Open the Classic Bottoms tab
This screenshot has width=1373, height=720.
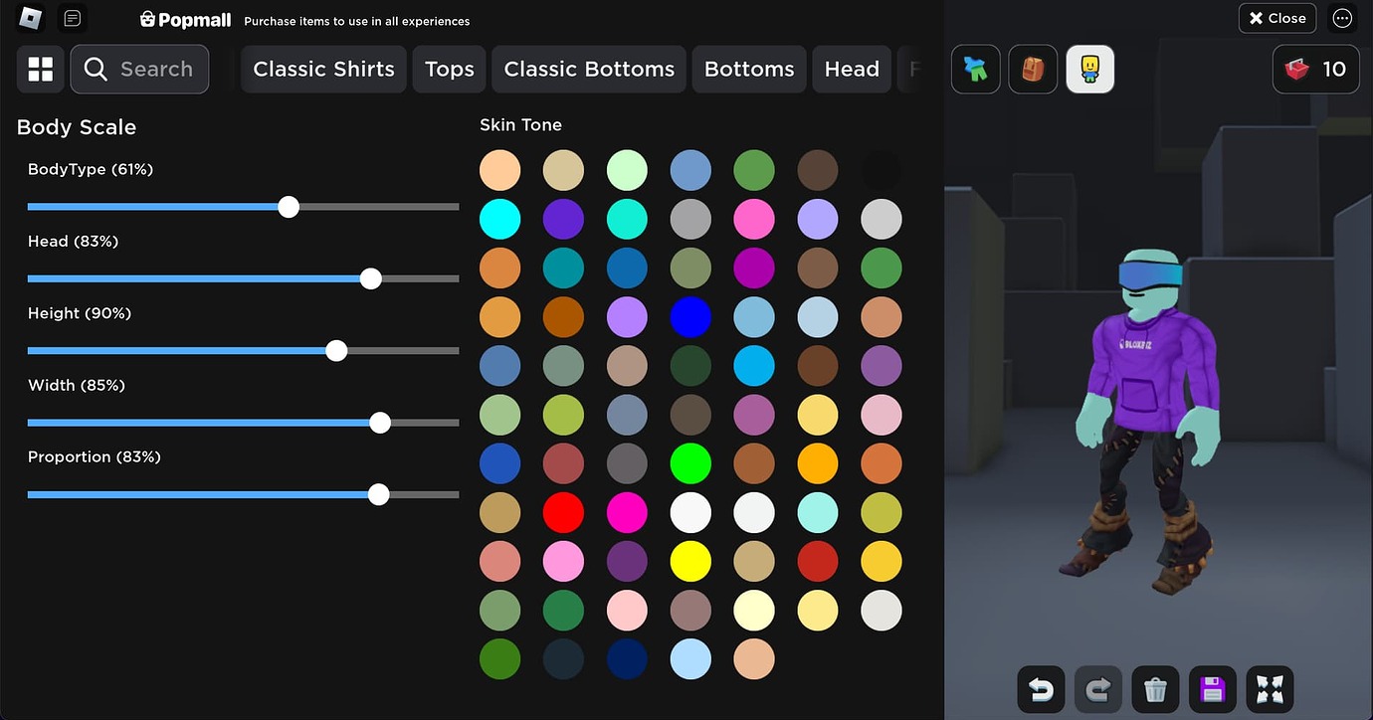click(x=589, y=69)
